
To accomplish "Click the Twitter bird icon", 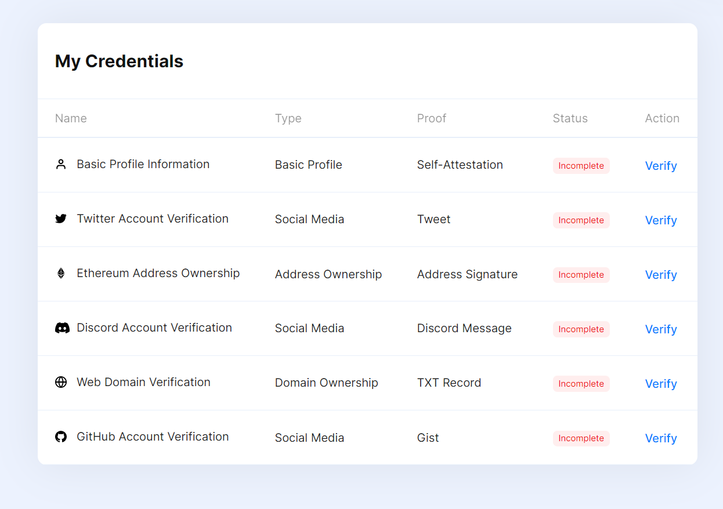I will 61,219.
